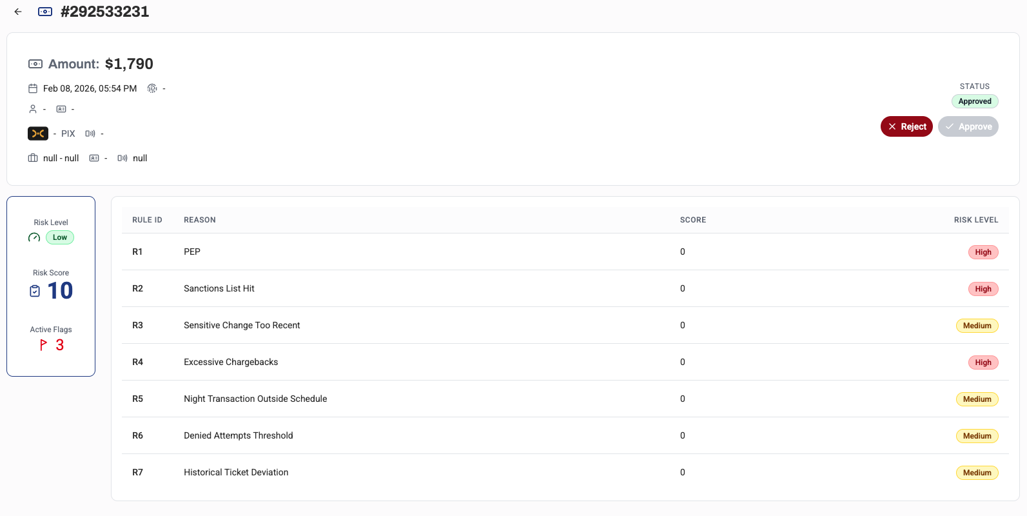Click the cash icon beside Amount label

click(x=35, y=64)
